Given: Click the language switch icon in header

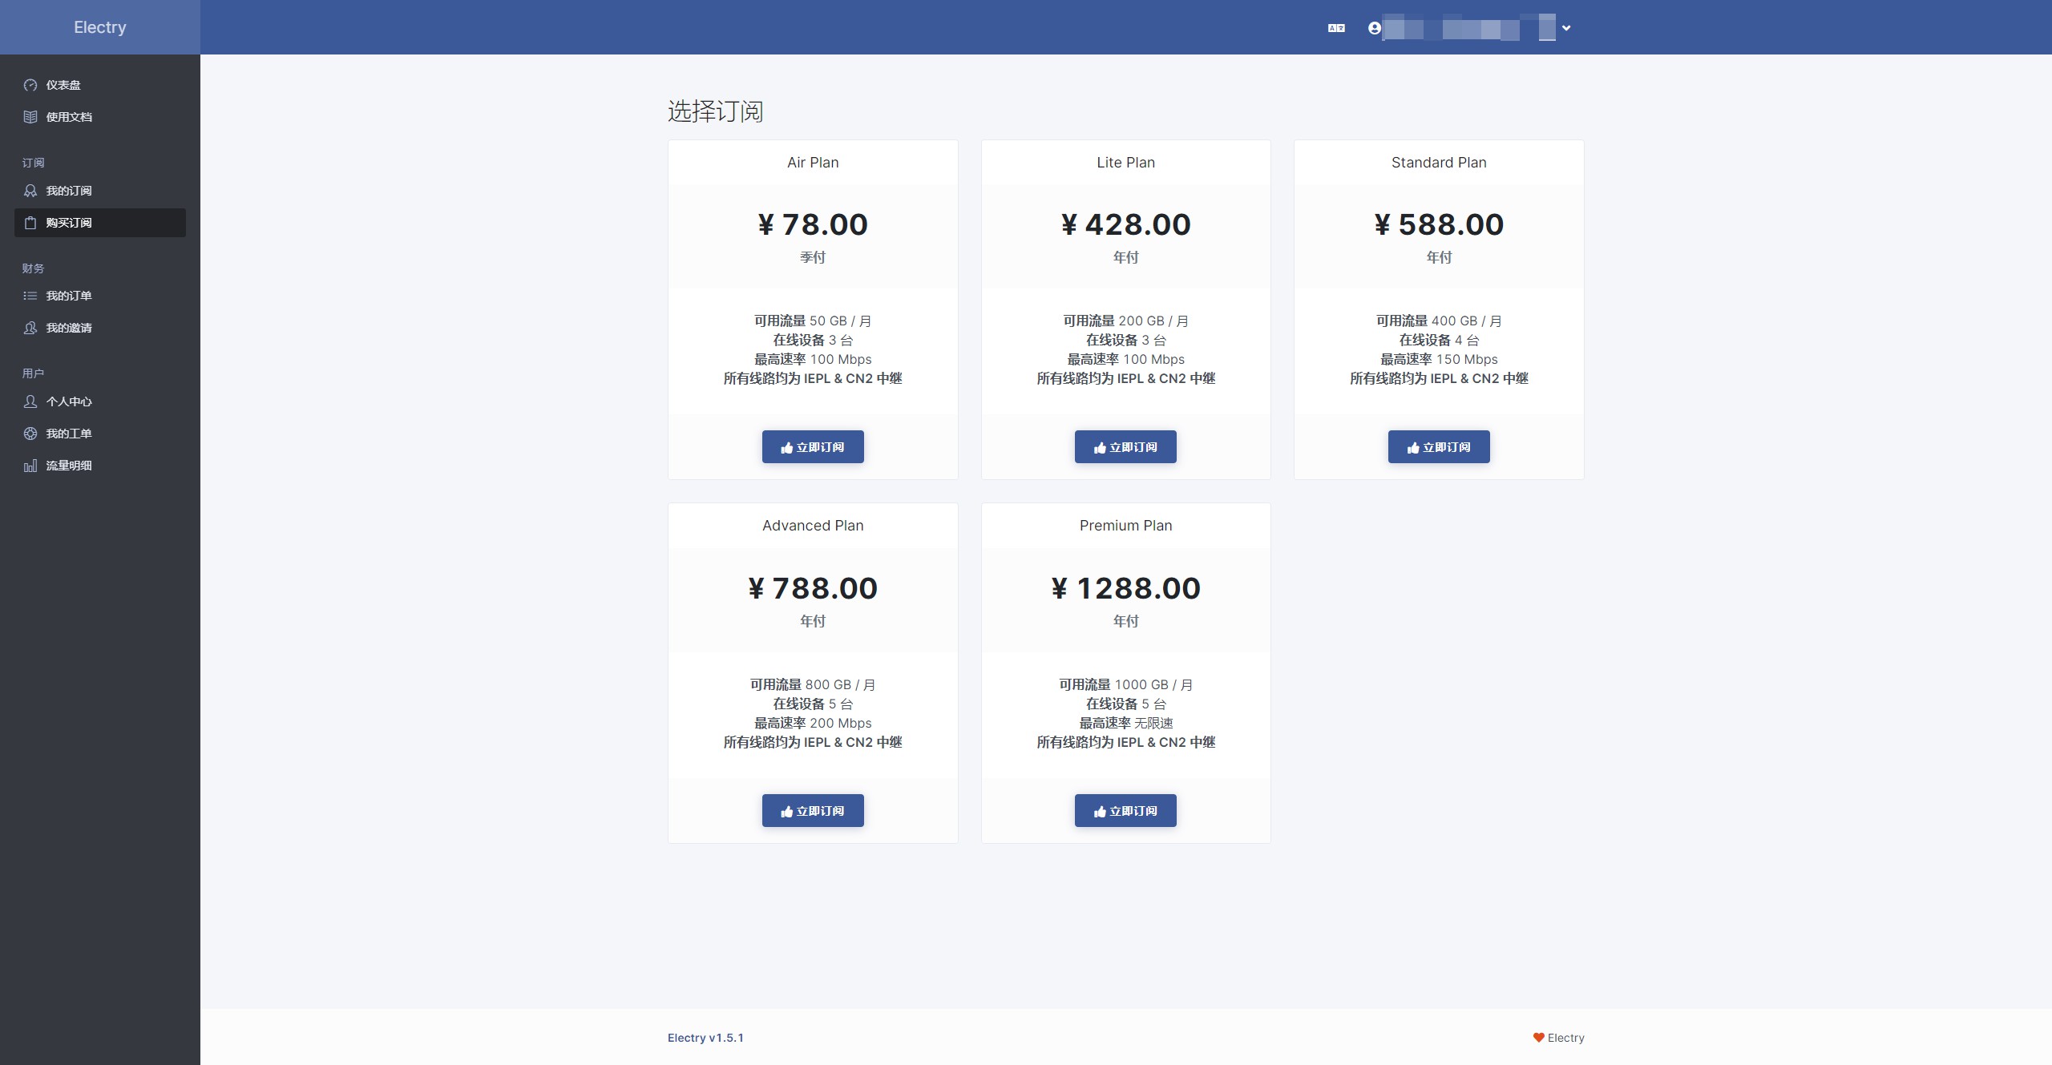Looking at the screenshot, I should tap(1336, 28).
